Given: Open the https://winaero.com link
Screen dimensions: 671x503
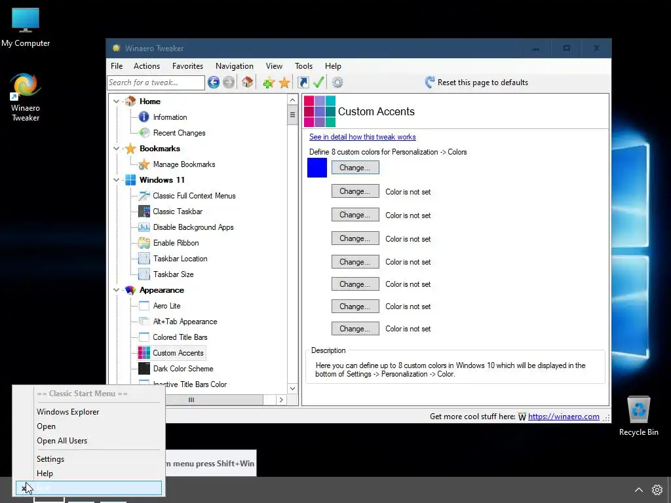Looking at the screenshot, I should pos(564,417).
